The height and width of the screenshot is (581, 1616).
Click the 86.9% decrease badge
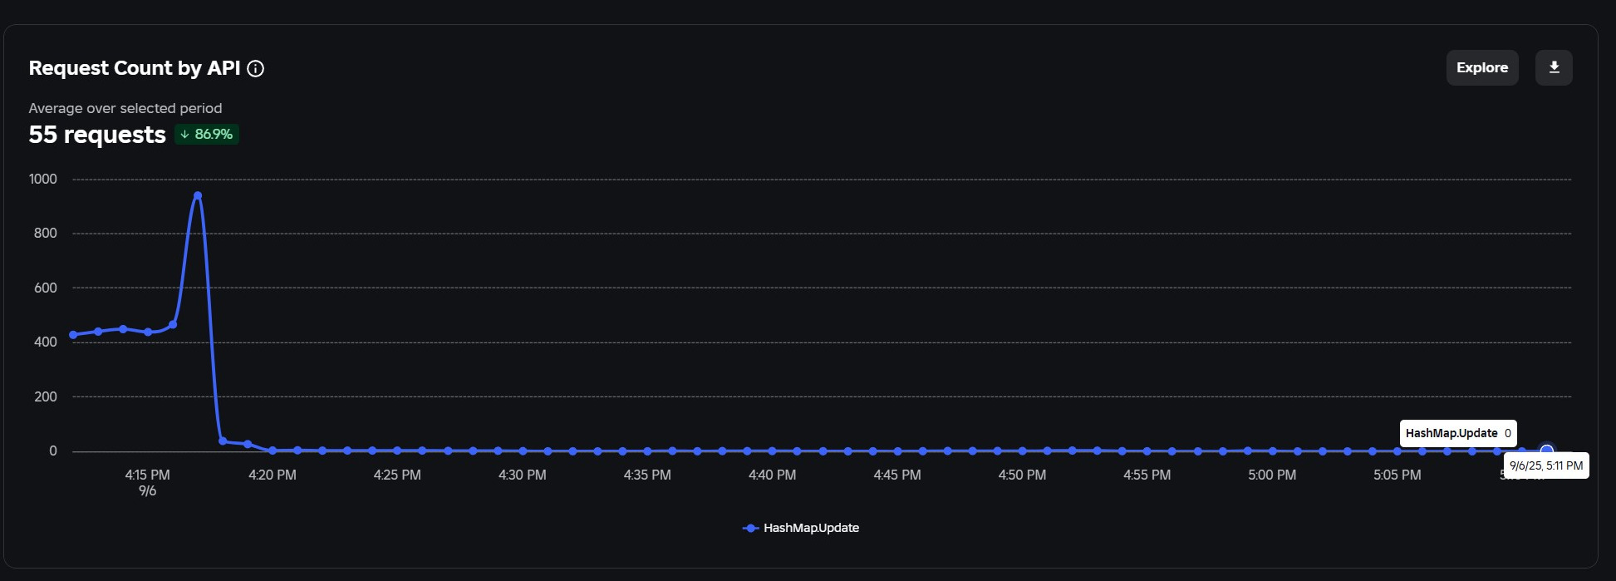click(207, 135)
